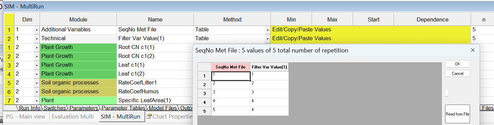The image size is (494, 125).
Task: Click the Method column header
Action: [x=232, y=20]
